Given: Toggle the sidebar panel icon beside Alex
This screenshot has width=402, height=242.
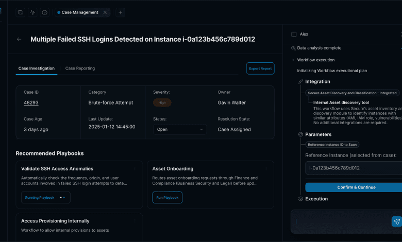Looking at the screenshot, I should (x=294, y=34).
